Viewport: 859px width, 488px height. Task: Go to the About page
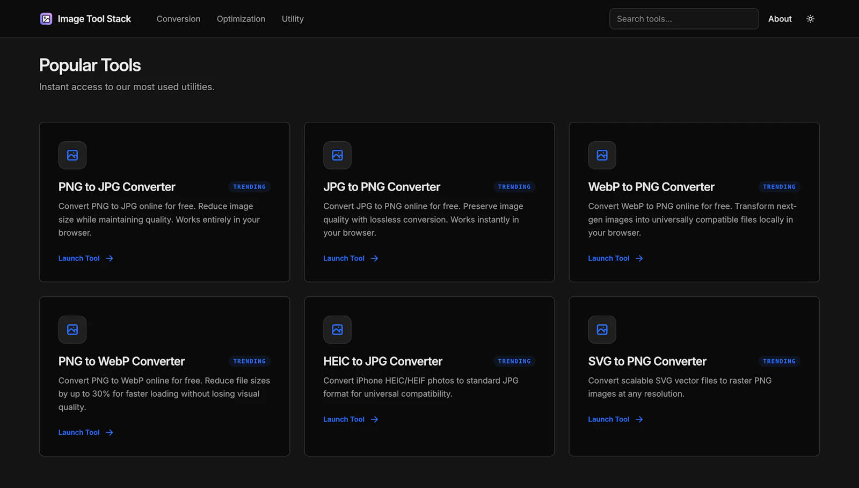pyautogui.click(x=780, y=19)
